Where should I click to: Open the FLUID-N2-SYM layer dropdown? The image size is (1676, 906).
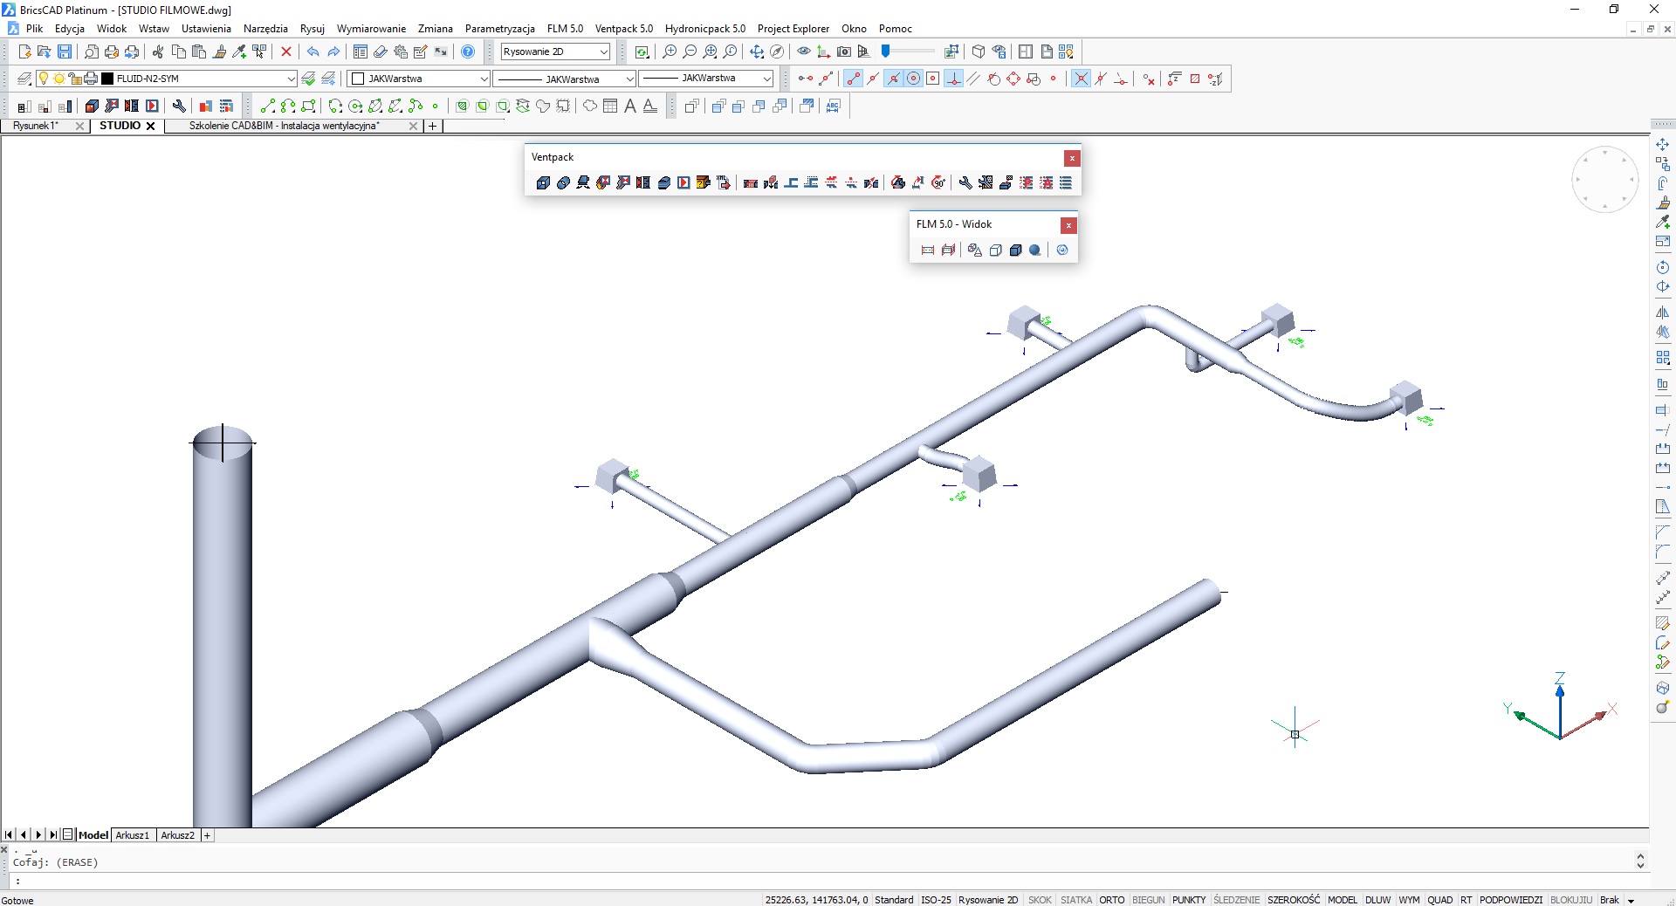pyautogui.click(x=291, y=79)
